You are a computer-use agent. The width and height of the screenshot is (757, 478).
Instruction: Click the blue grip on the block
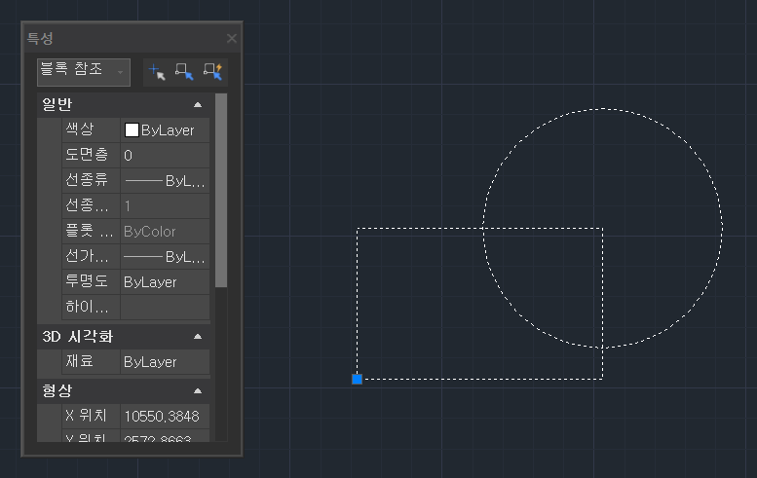coord(358,379)
